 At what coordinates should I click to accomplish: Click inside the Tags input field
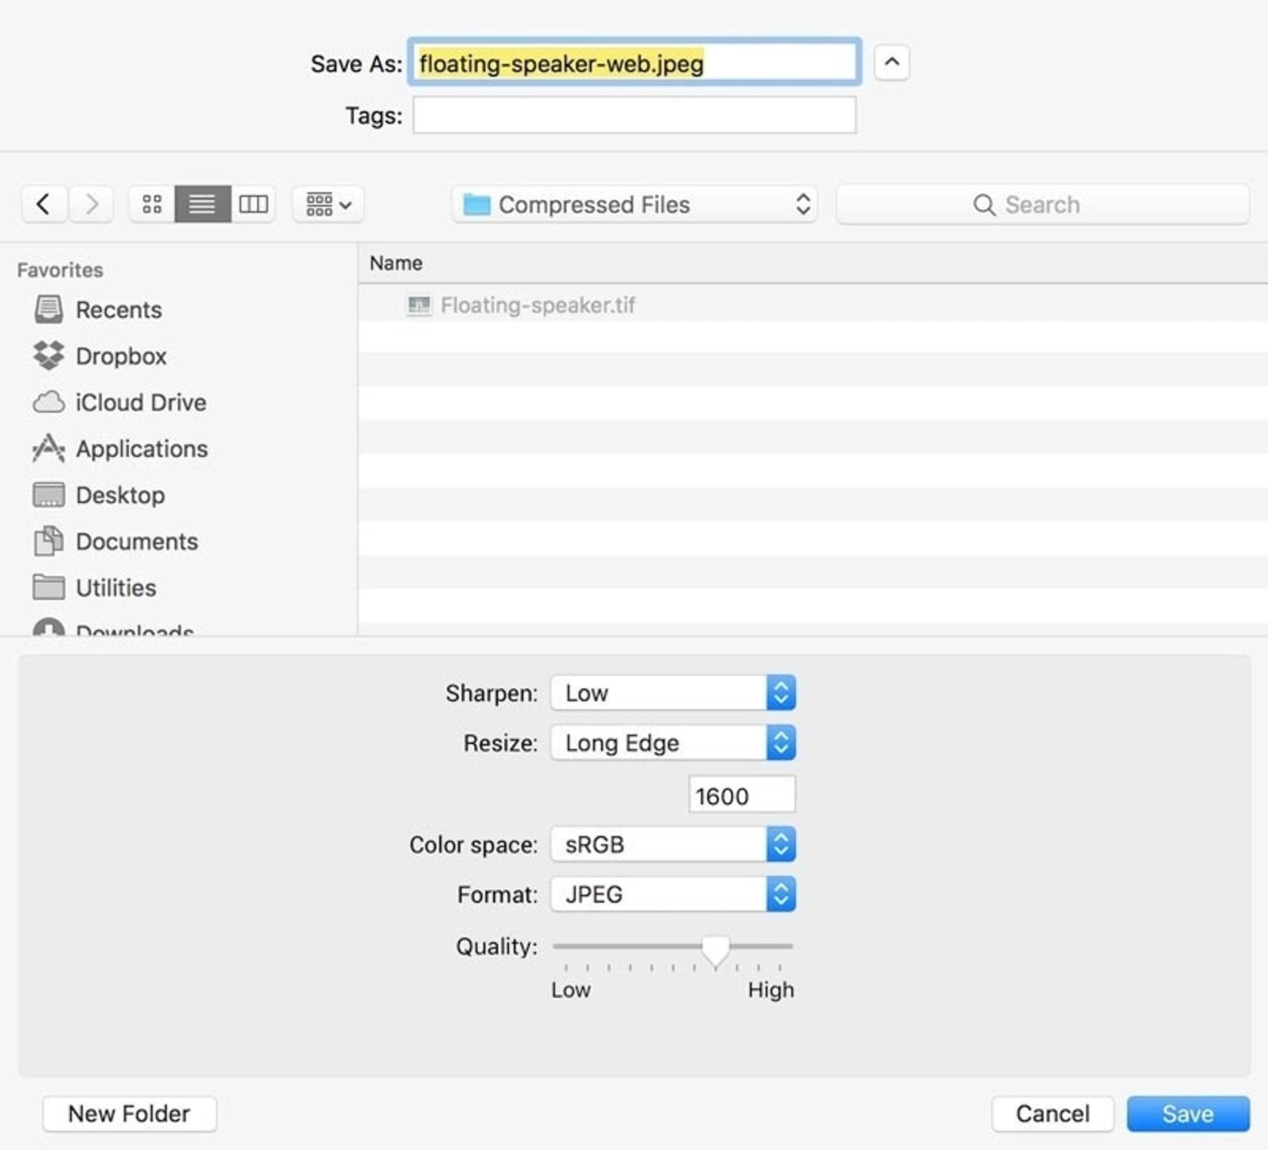633,115
